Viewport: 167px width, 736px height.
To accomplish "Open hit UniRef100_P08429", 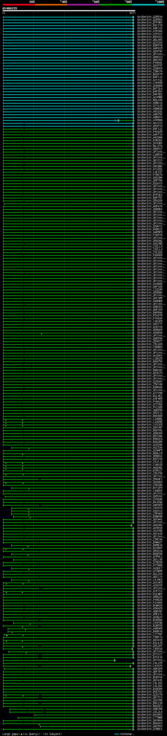I will (150, 402).
